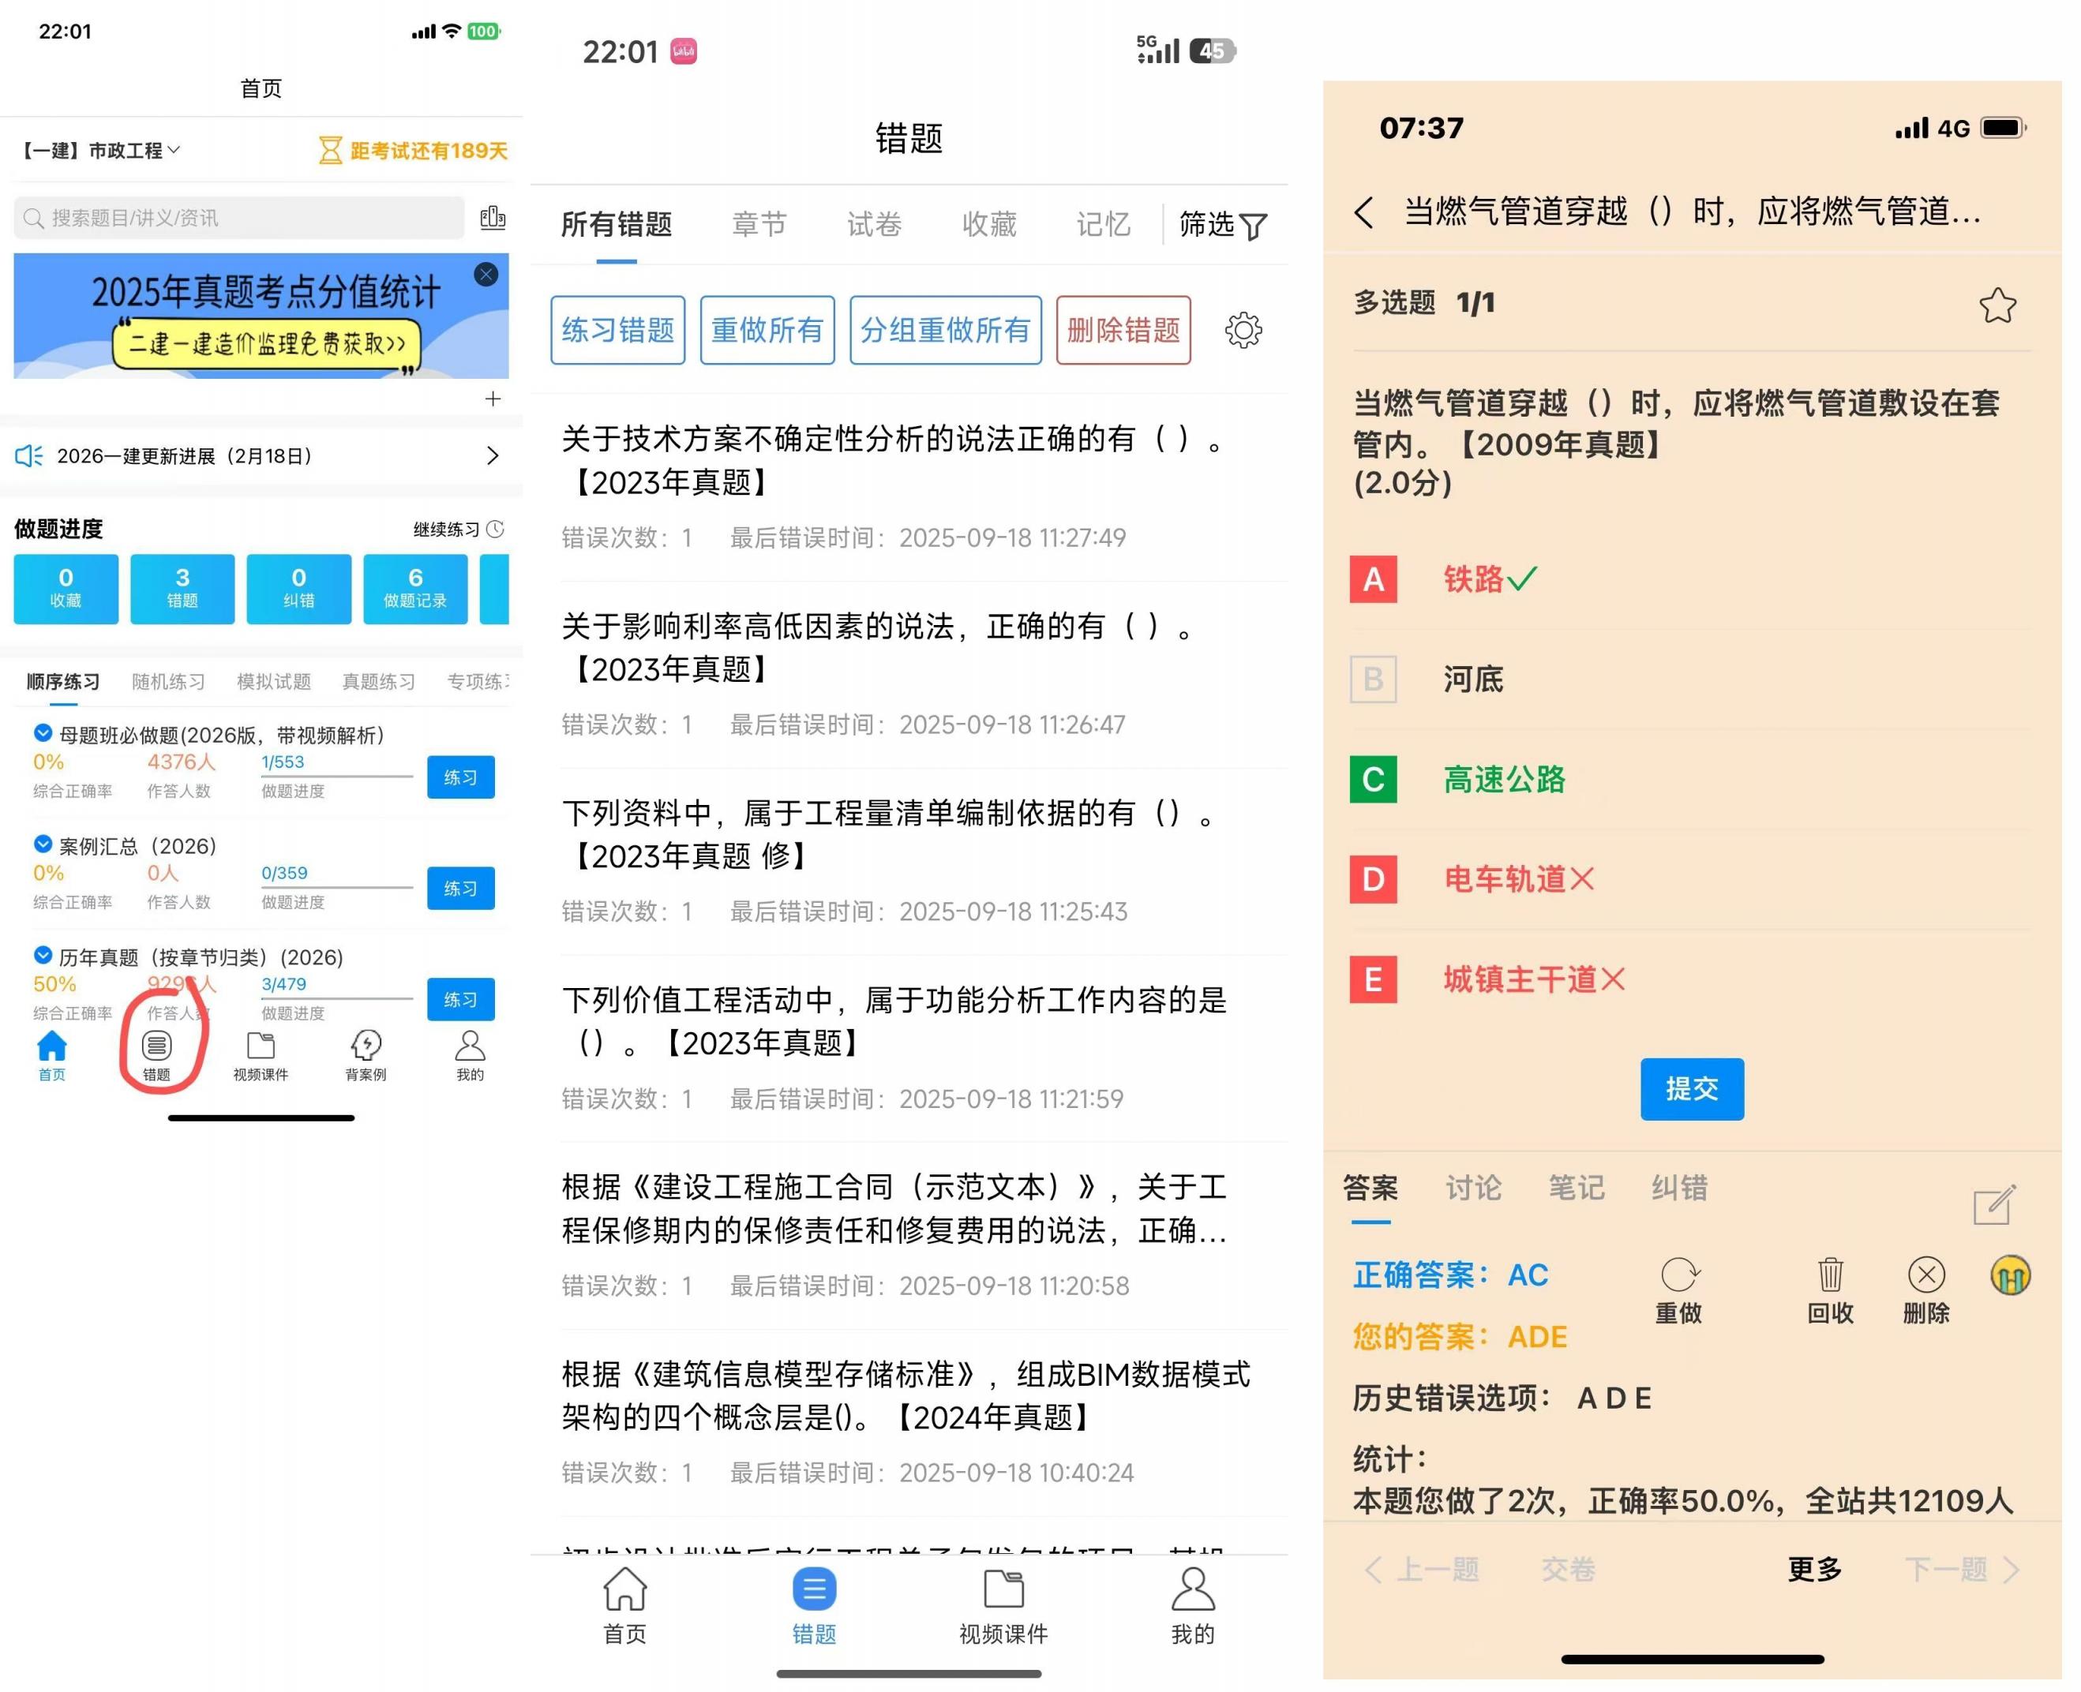Tap the red 删除错题 button
The image size is (2081, 1692).
click(1123, 331)
